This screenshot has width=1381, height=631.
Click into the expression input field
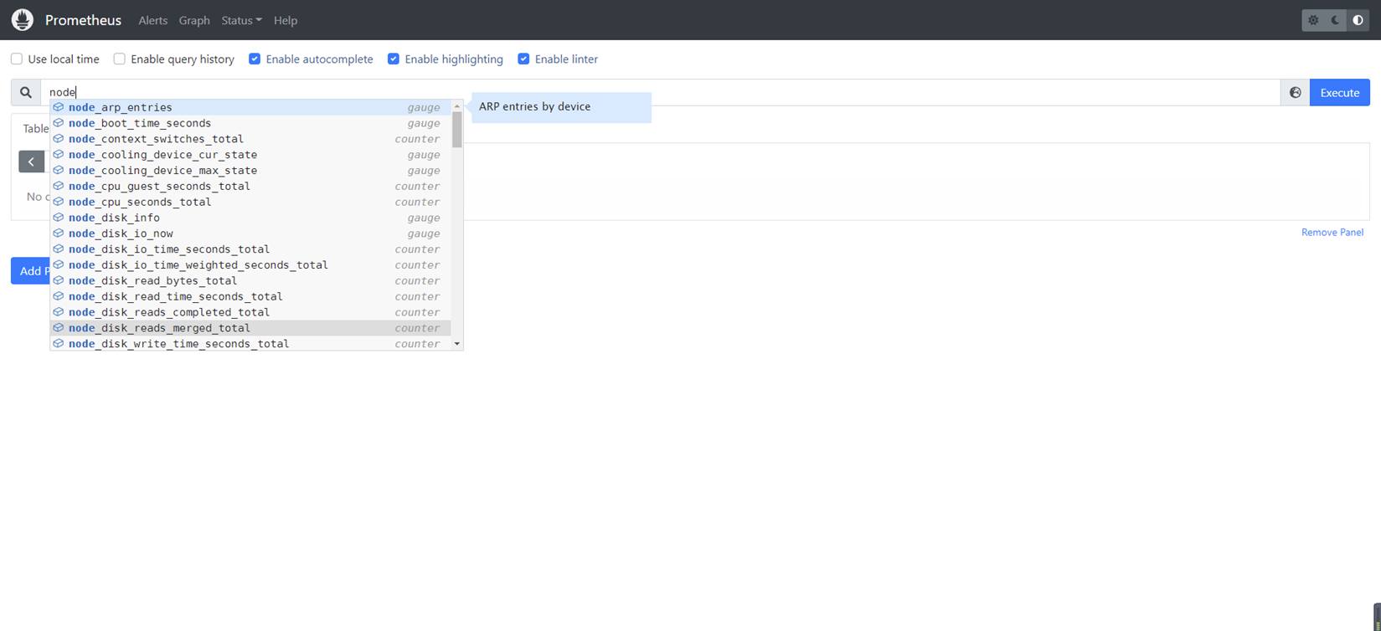click(661, 93)
